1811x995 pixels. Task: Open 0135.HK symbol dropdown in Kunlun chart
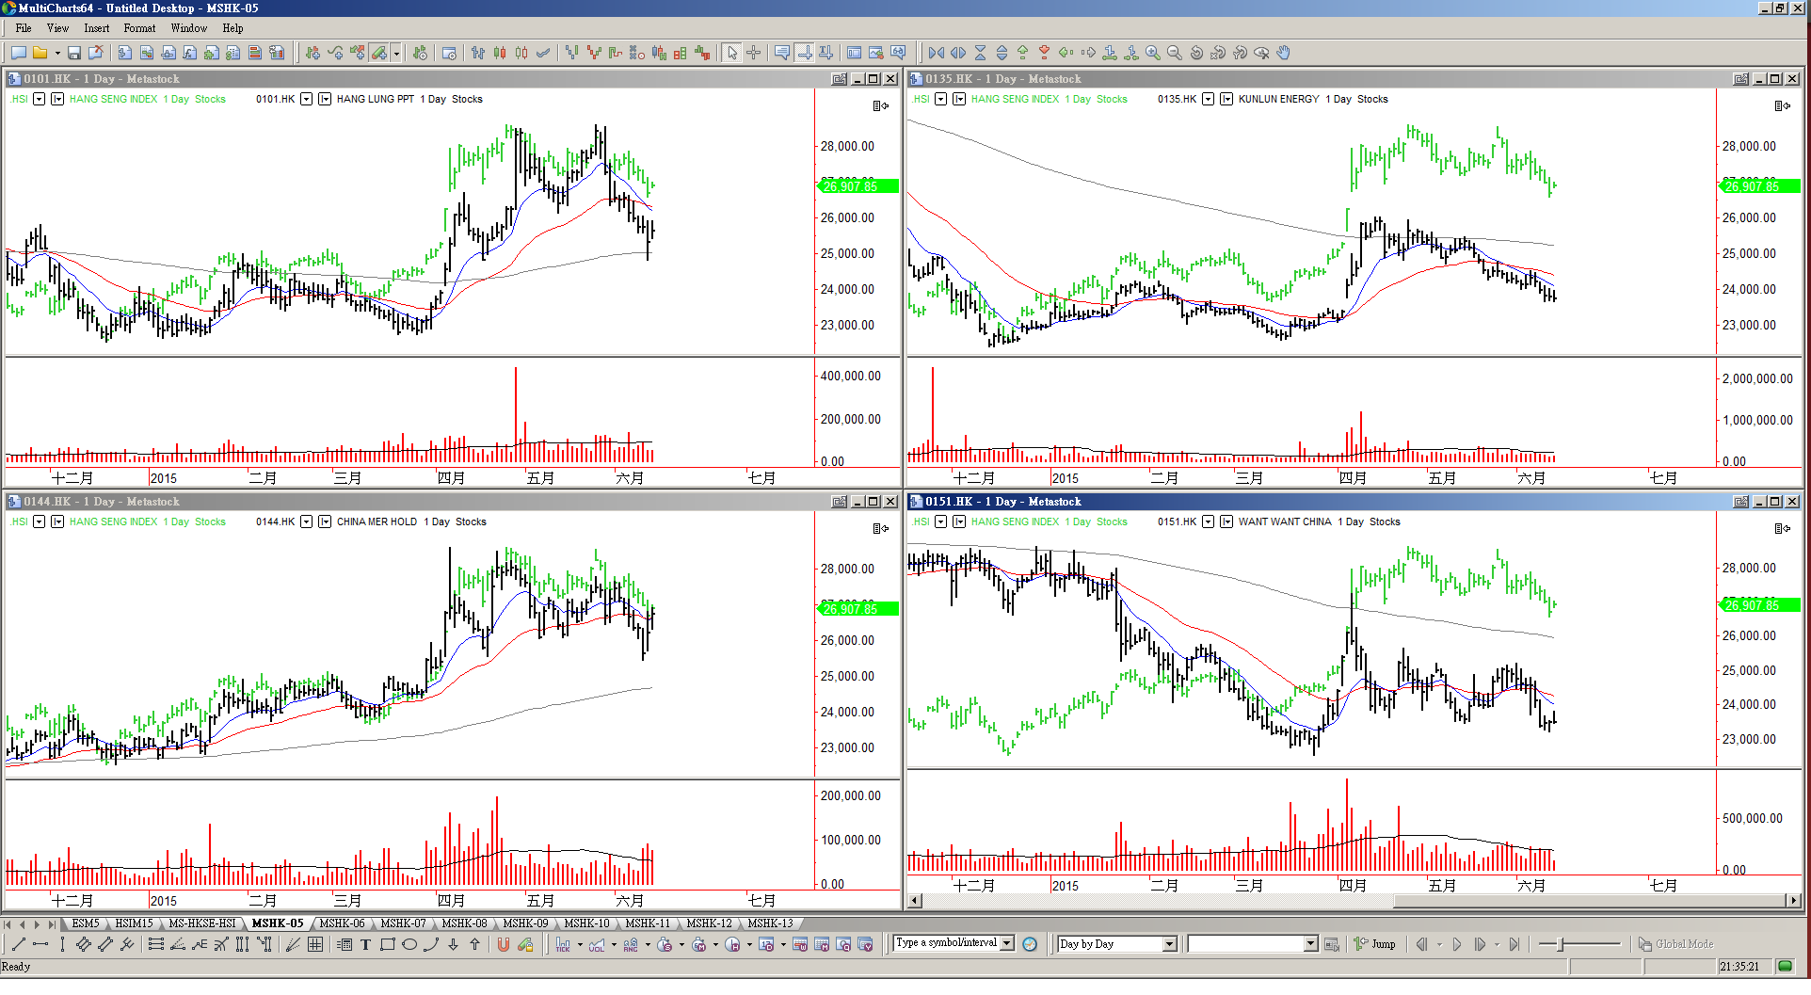pos(1208,99)
